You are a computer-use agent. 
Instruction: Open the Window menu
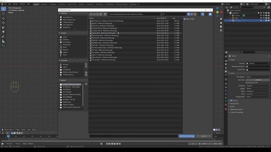pos(22,4)
